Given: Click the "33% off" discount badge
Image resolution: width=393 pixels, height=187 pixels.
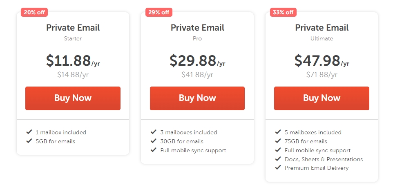Looking at the screenshot, I should coord(283,12).
